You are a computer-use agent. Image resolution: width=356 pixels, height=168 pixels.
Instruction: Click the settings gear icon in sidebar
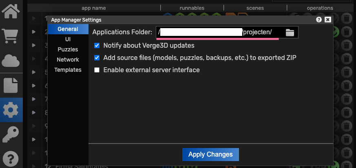(x=11, y=110)
